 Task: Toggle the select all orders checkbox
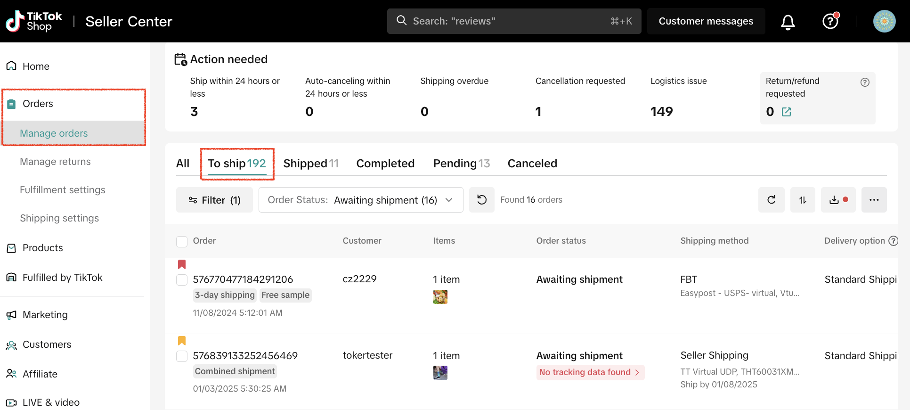(182, 241)
